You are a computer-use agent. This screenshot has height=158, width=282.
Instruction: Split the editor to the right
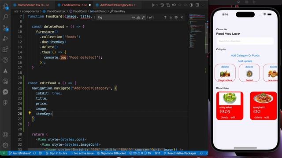197,5
